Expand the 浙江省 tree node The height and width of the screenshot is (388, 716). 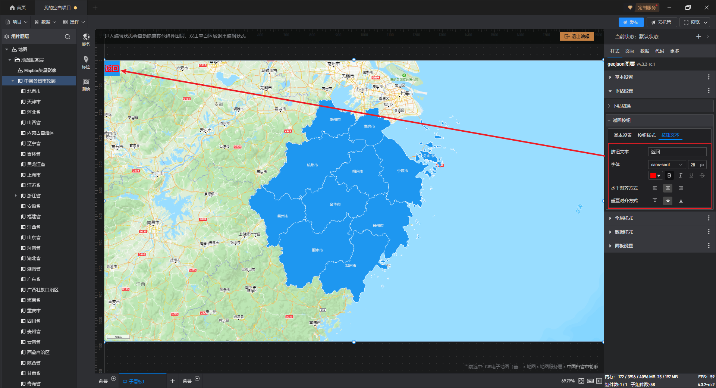click(x=16, y=195)
